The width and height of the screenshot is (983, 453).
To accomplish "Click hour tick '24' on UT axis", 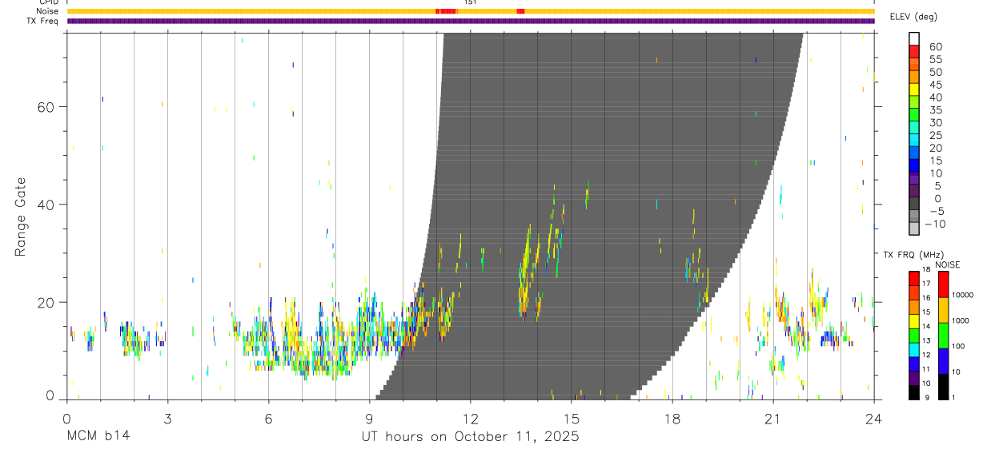I will [x=874, y=418].
